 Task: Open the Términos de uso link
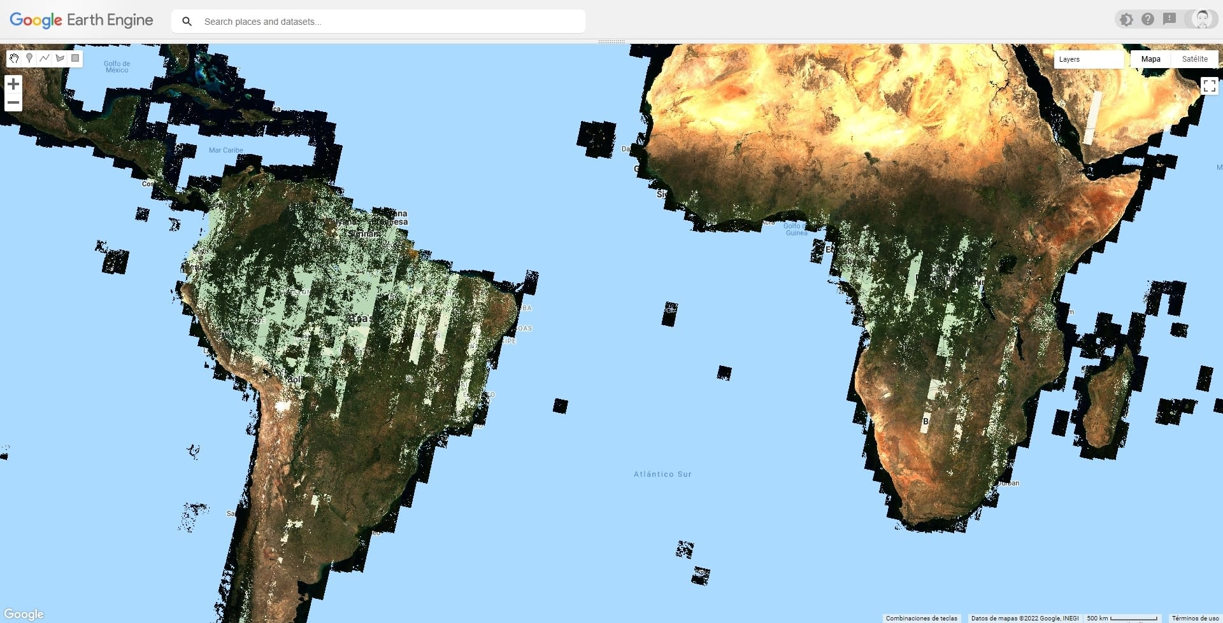point(1195,618)
